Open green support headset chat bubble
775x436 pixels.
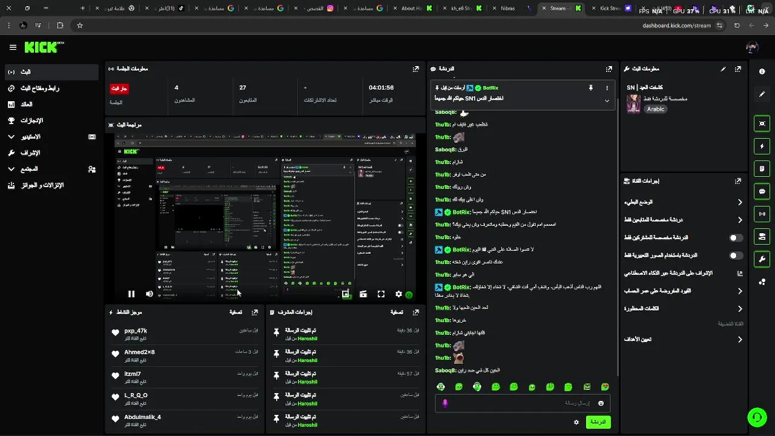[x=756, y=417]
